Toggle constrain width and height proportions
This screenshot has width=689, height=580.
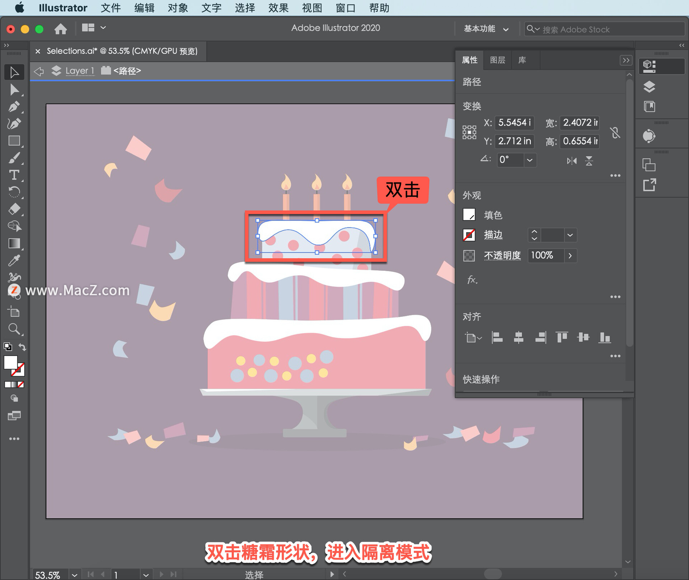pyautogui.click(x=615, y=133)
